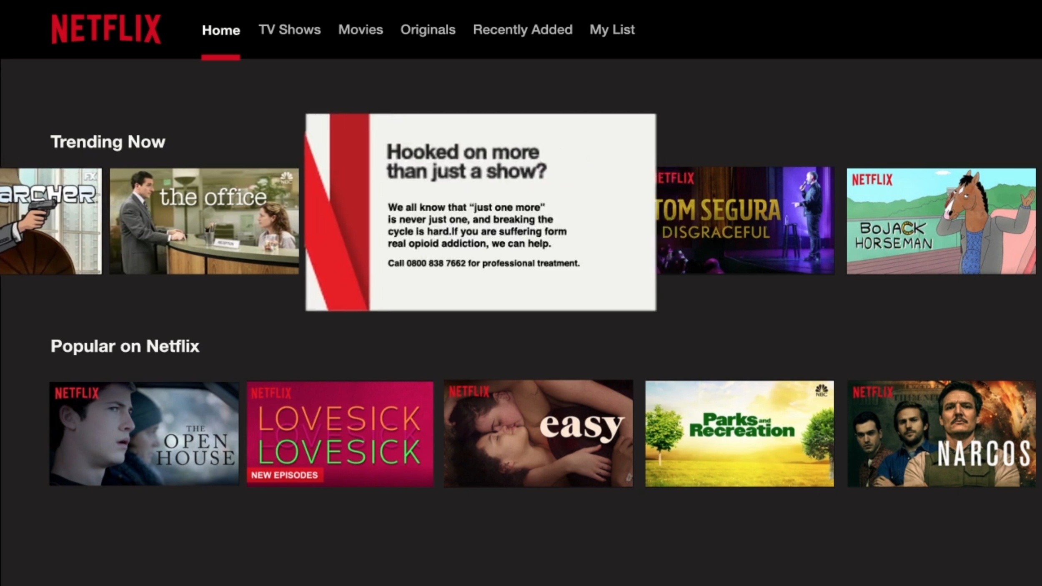The width and height of the screenshot is (1042, 586).
Task: Open Parks and Recreation
Action: (738, 433)
